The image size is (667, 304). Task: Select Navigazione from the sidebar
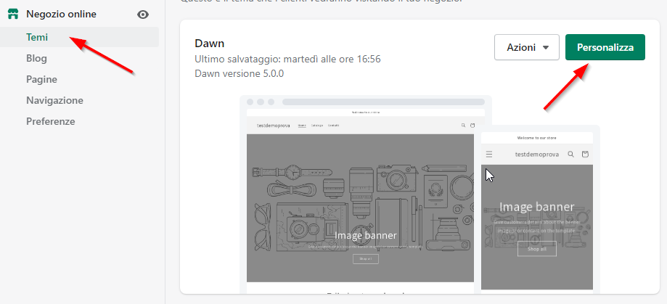pos(54,100)
